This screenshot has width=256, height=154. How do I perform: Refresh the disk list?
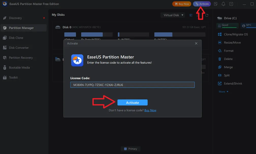207,15
